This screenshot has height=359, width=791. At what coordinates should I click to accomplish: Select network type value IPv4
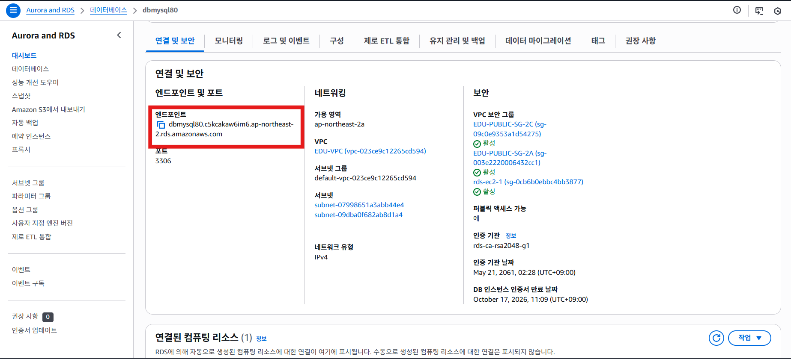click(x=321, y=257)
